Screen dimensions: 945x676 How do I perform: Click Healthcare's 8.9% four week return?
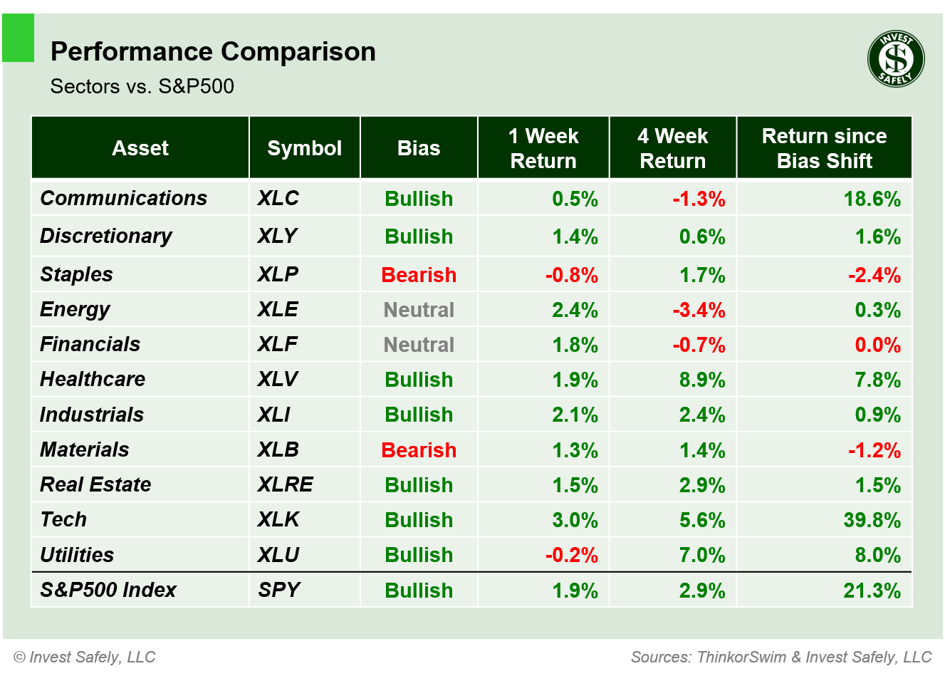[701, 380]
